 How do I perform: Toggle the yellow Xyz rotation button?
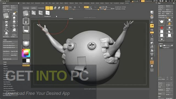pos(152,32)
